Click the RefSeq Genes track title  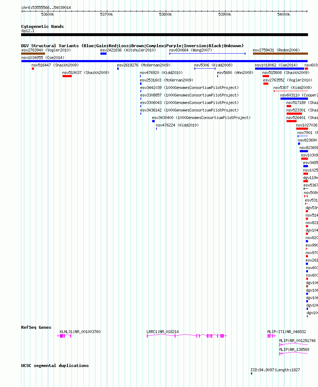coord(36,327)
